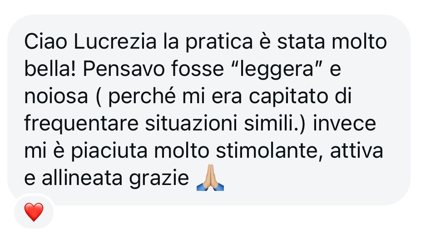This screenshot has width=426, height=240.
Task: Click the word "invece" in the message
Action: tap(345, 123)
